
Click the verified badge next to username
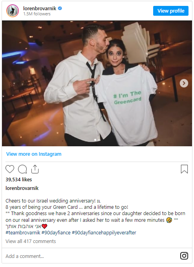pyautogui.click(x=60, y=8)
